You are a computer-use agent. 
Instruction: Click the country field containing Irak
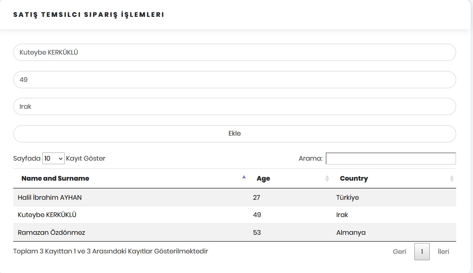(235, 106)
